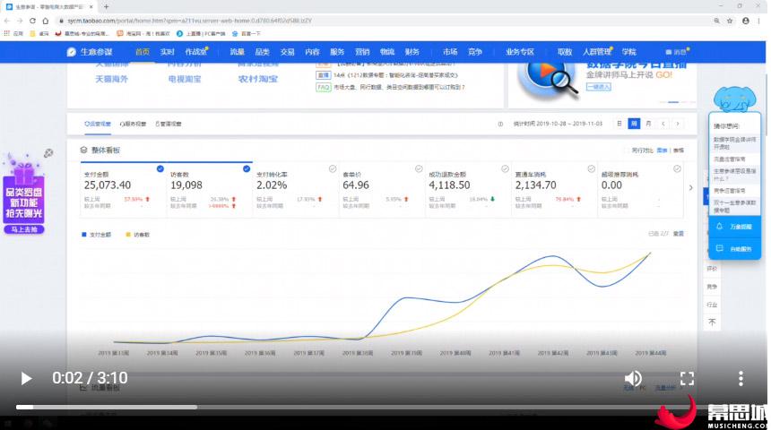This screenshot has height=430, width=771.
Task: Open a new browser tab
Action: pos(106,7)
